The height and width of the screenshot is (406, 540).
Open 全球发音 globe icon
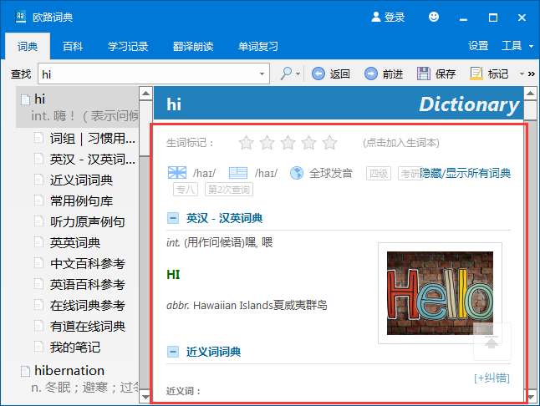(297, 173)
